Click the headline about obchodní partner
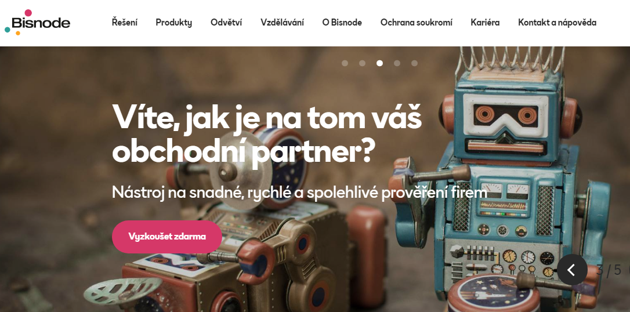Image resolution: width=630 pixels, height=312 pixels. point(267,134)
